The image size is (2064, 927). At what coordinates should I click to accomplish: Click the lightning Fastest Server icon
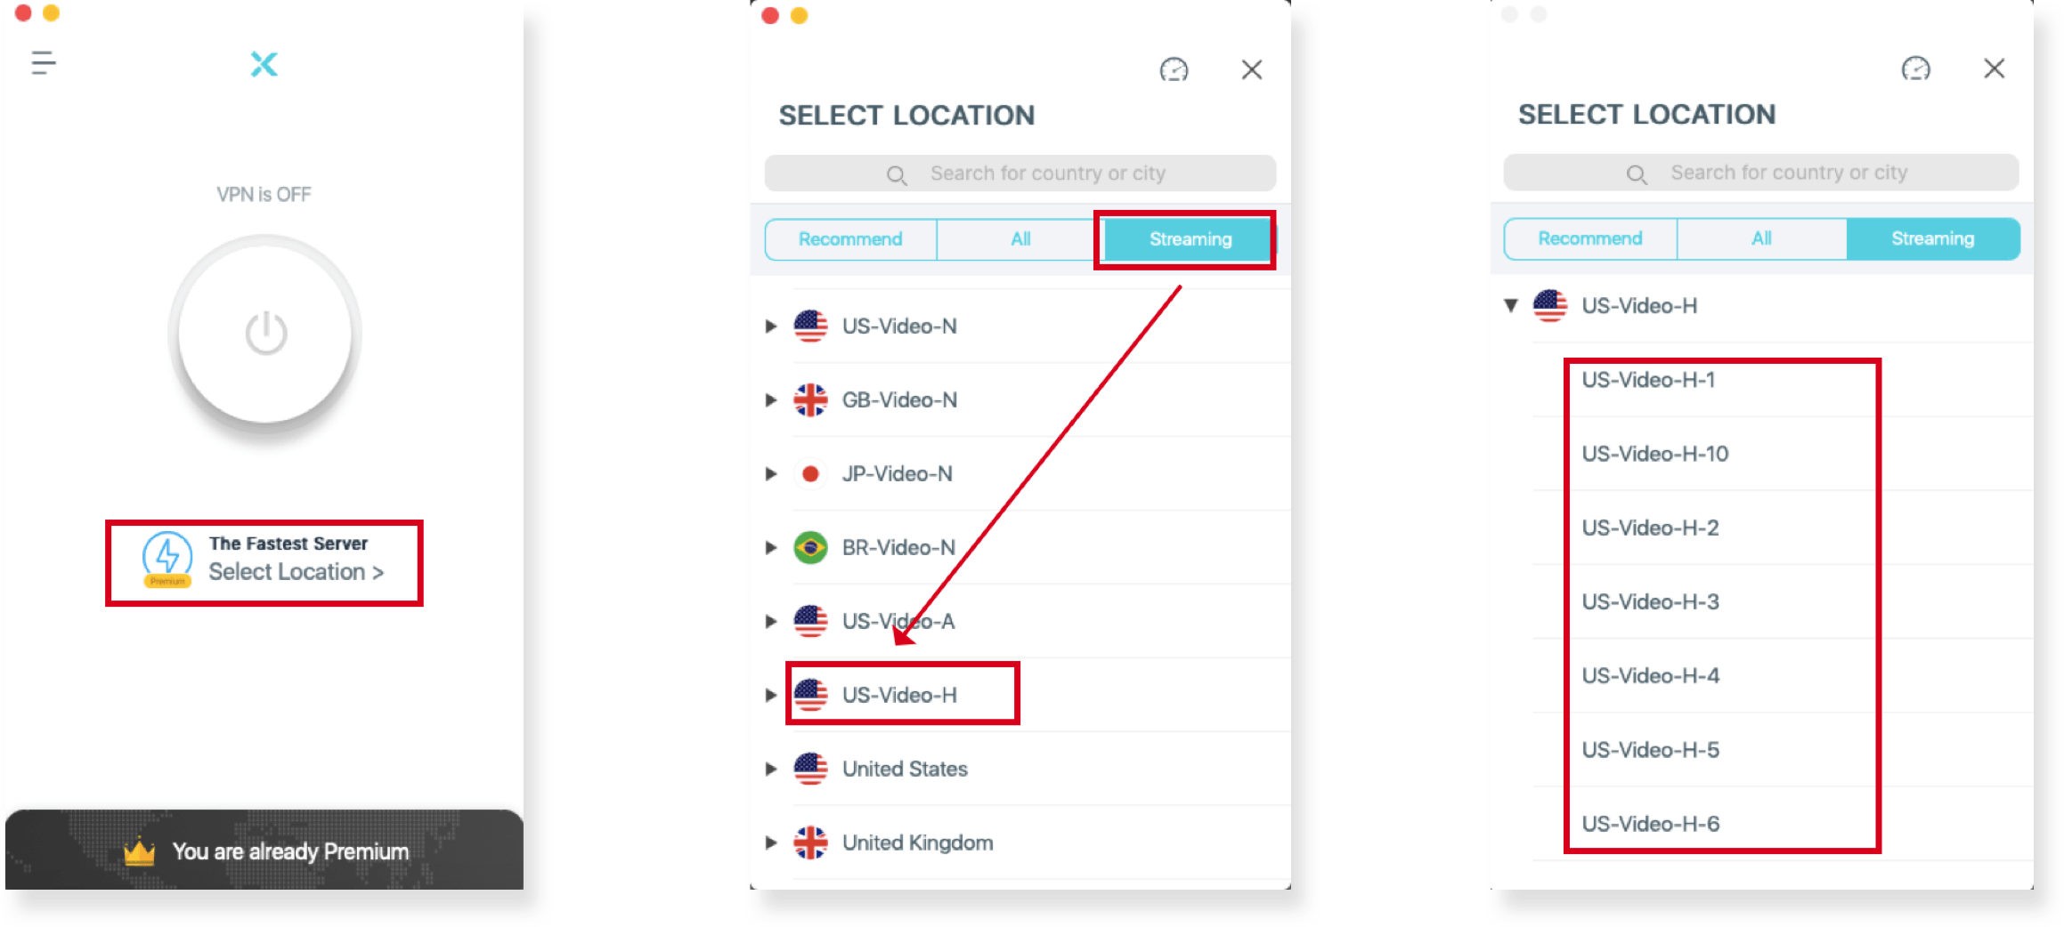(167, 559)
